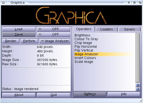Open the Image Analyzer operator dropdown
The image size is (143, 103).
click(x=55, y=41)
